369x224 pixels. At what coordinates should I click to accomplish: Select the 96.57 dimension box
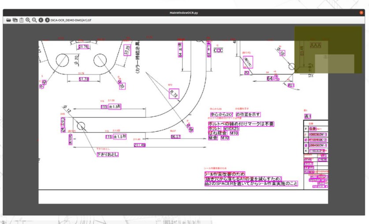pyautogui.click(x=175, y=136)
